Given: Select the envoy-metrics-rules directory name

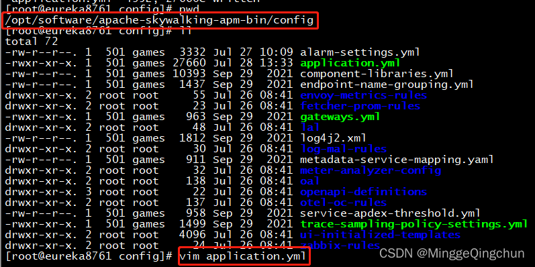Looking at the screenshot, I should (x=363, y=95).
